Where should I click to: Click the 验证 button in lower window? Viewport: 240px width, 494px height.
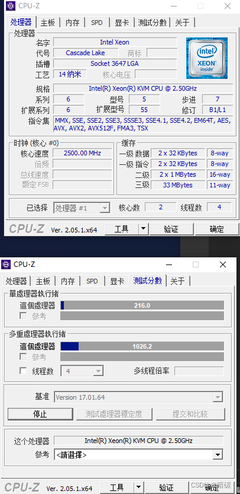click(166, 488)
